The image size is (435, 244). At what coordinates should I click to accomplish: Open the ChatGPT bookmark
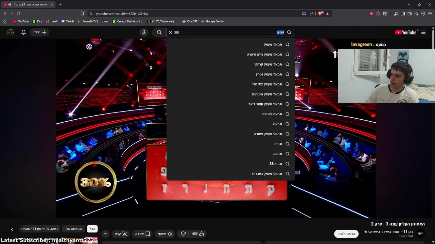tap(190, 21)
